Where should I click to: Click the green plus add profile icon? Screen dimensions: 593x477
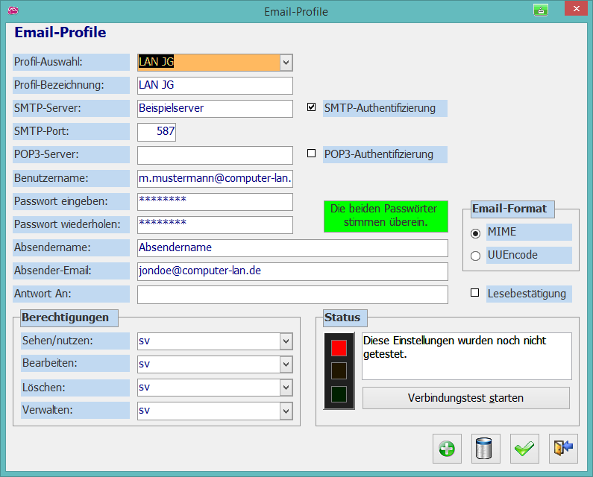(447, 448)
